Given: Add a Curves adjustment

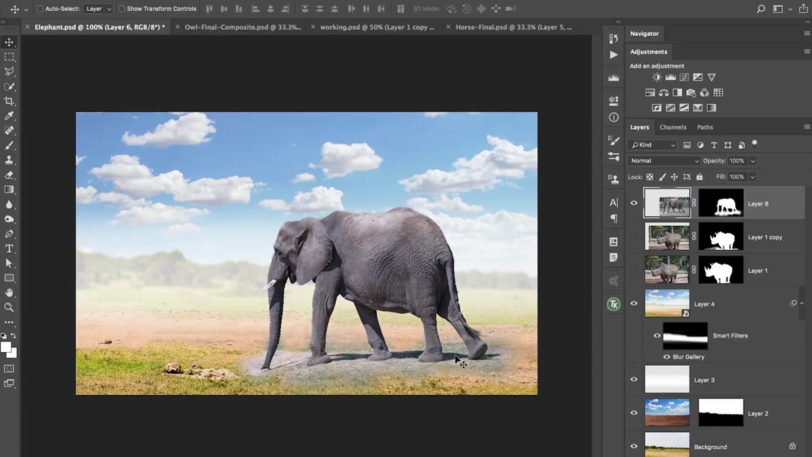Looking at the screenshot, I should (x=684, y=78).
